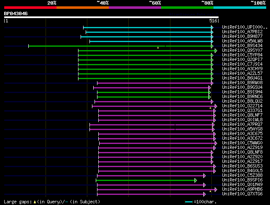Click the cyan =100char. scale bar
The width and height of the screenshot is (270, 205).
189,202
